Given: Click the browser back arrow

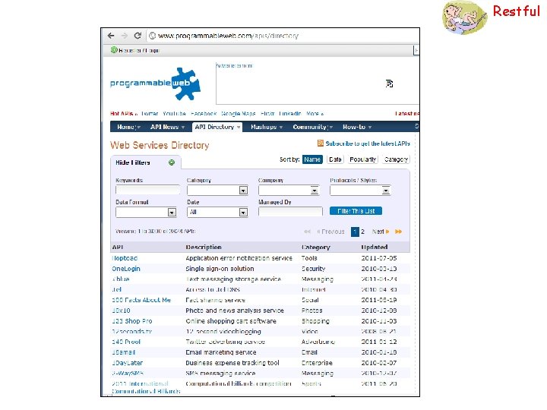Looking at the screenshot, I should (111, 36).
